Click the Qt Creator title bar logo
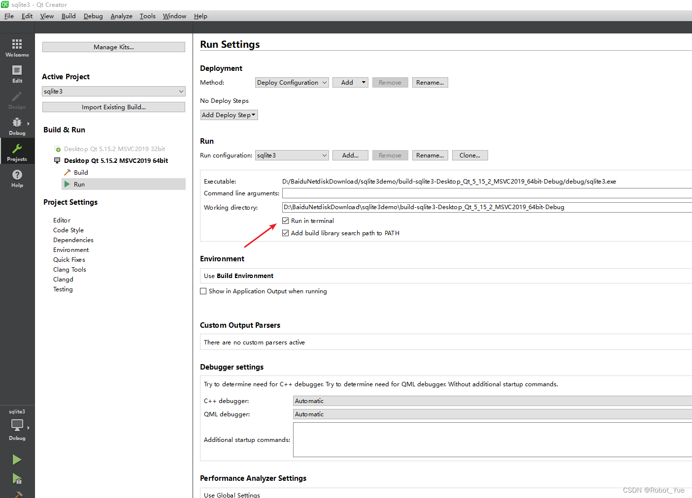 click(x=5, y=4)
